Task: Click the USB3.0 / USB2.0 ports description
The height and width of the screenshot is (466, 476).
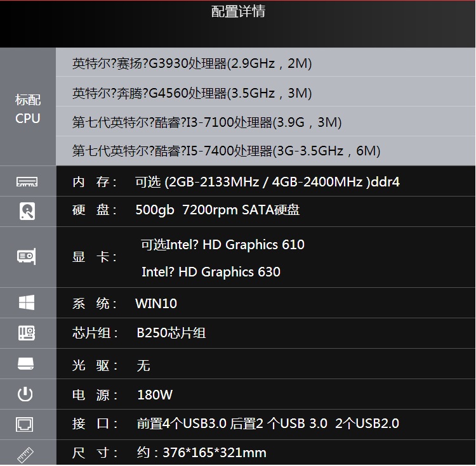Action: click(268, 424)
